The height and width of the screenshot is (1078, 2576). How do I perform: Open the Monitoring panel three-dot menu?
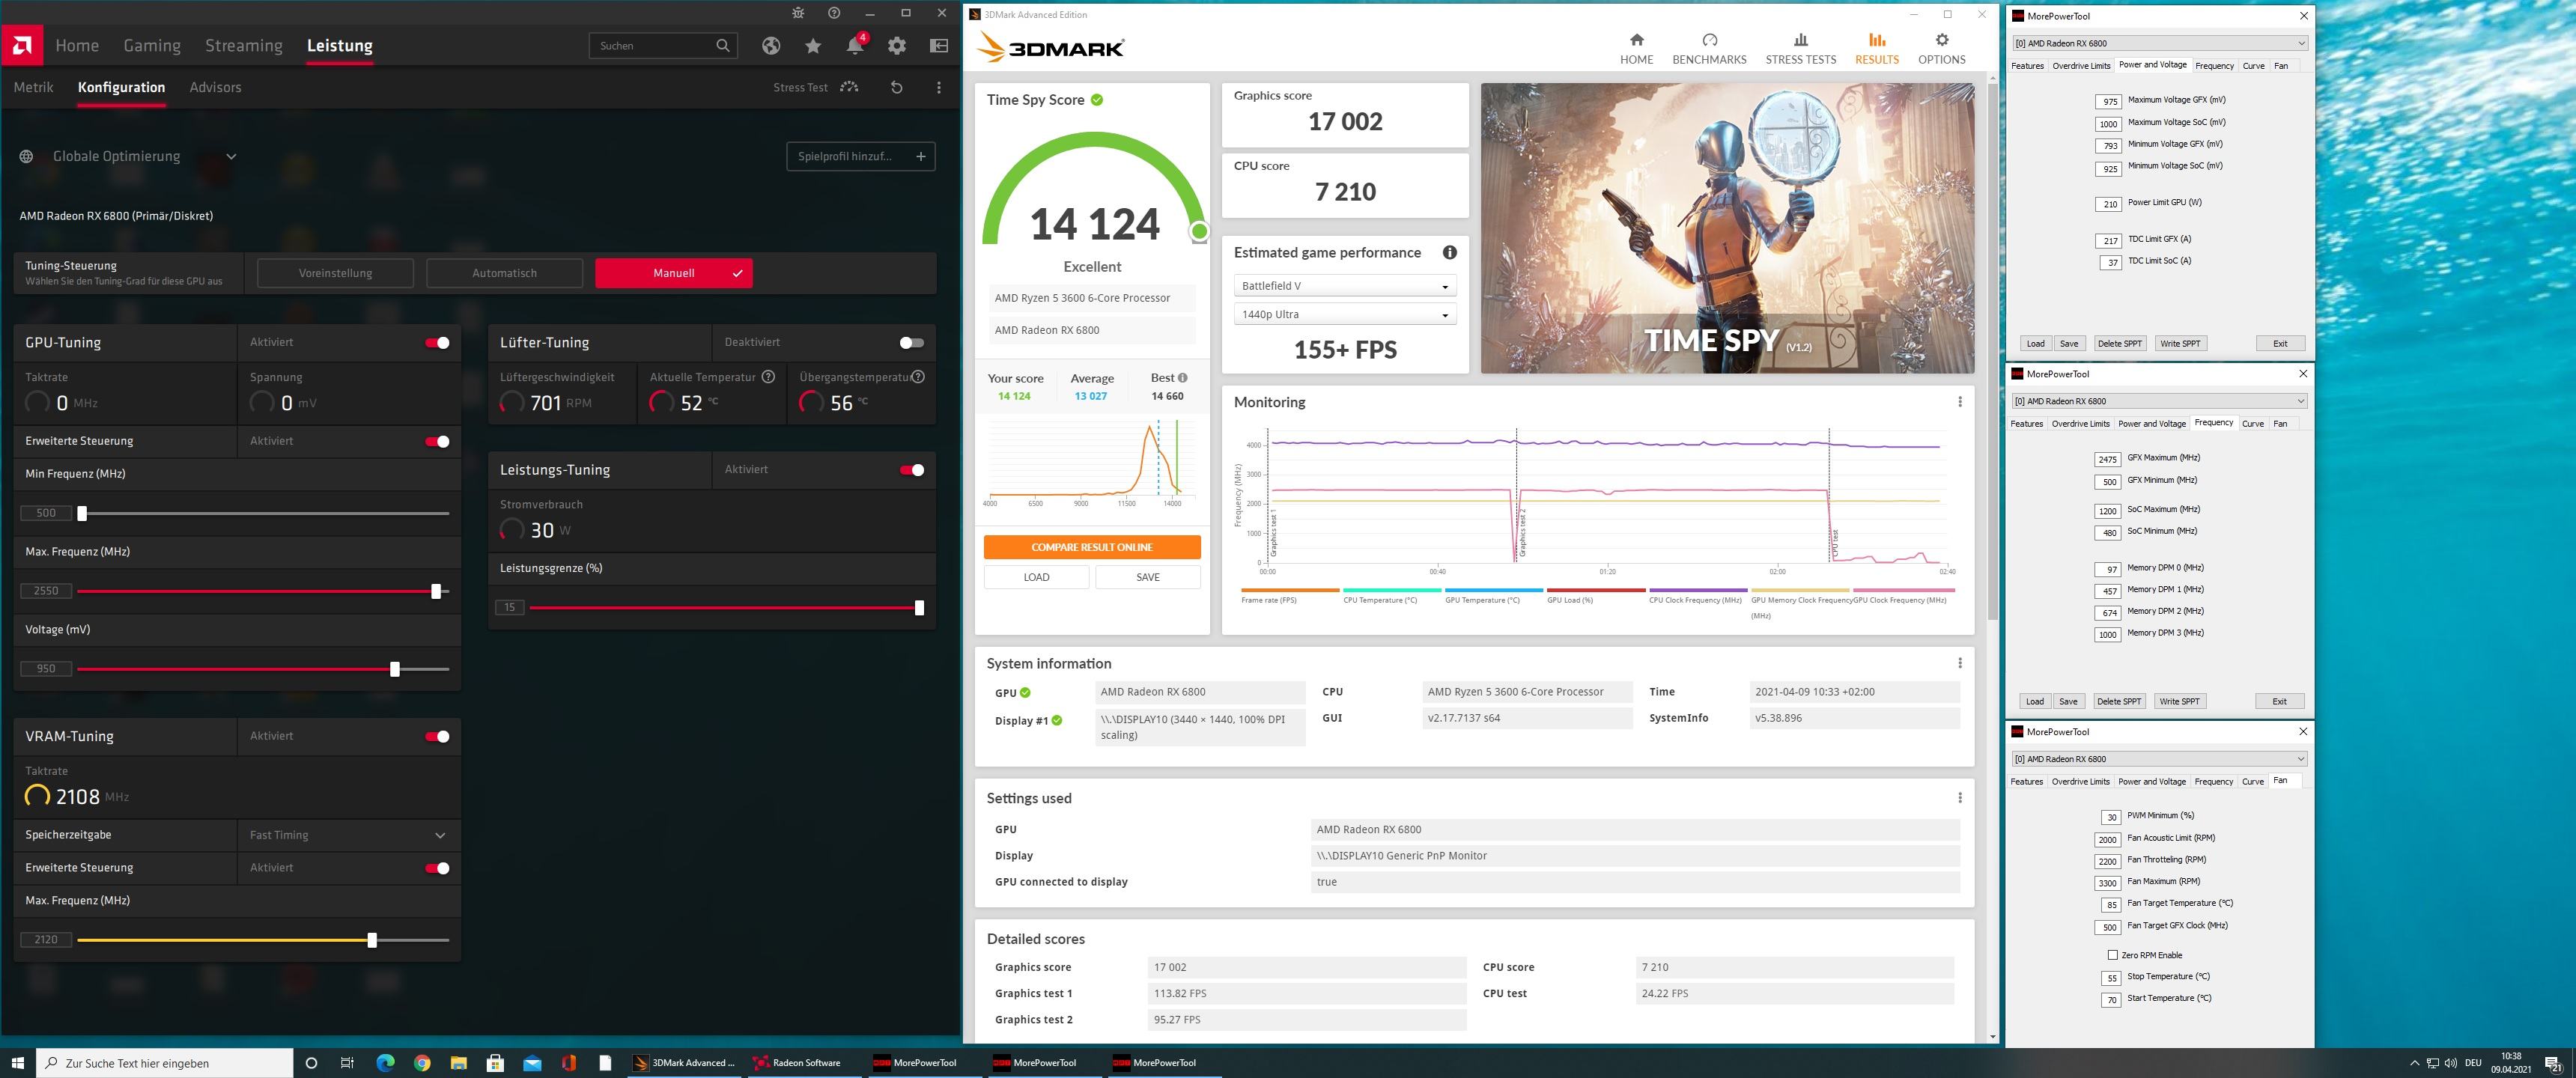pyautogui.click(x=1959, y=402)
